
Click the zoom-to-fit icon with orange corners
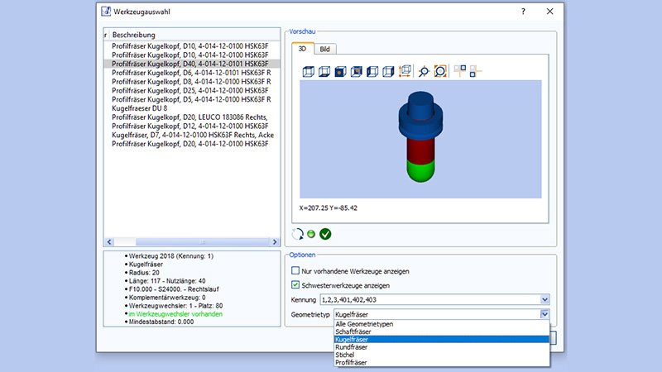click(440, 71)
